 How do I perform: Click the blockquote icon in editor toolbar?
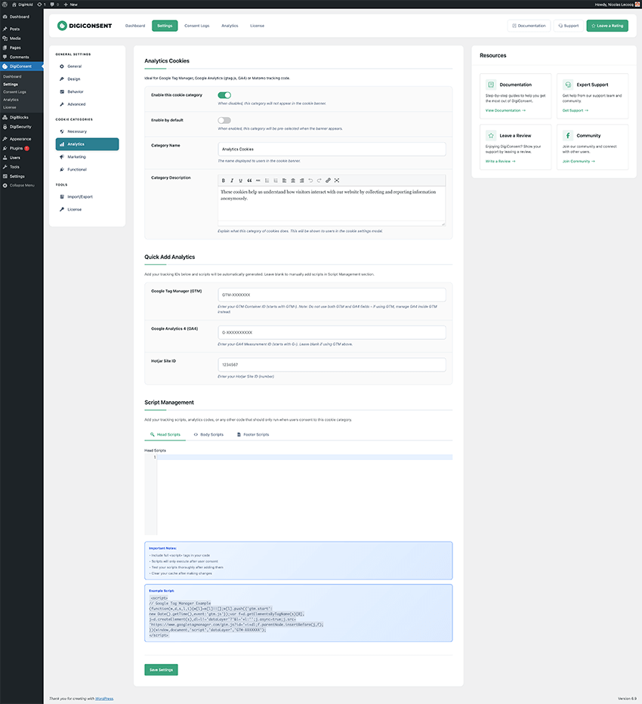click(249, 181)
